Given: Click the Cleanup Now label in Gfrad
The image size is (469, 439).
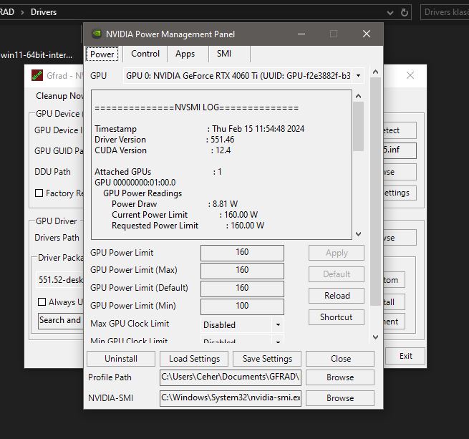Looking at the screenshot, I should (59, 96).
